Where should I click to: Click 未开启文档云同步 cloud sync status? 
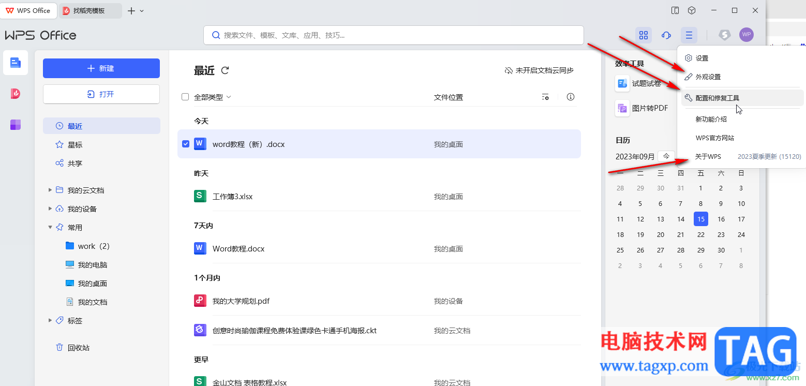(539, 70)
